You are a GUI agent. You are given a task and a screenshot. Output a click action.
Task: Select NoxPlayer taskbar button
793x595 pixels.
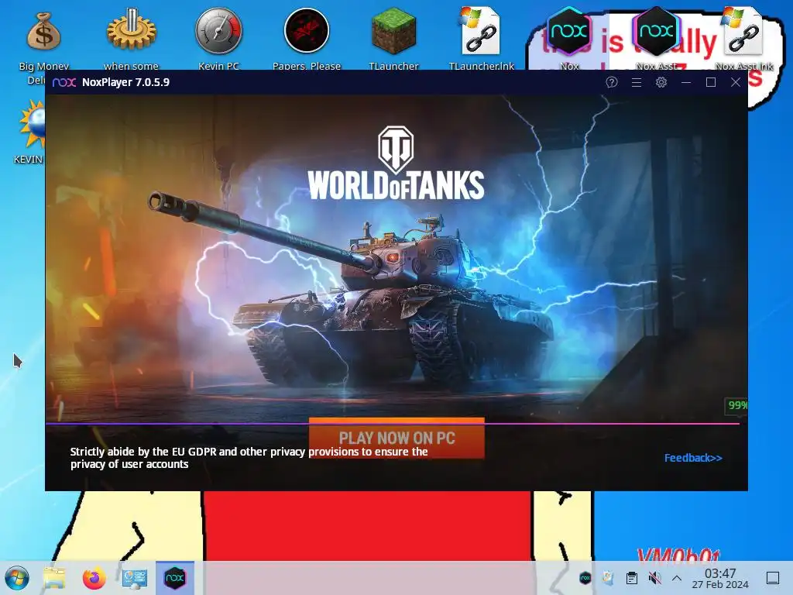(x=175, y=578)
